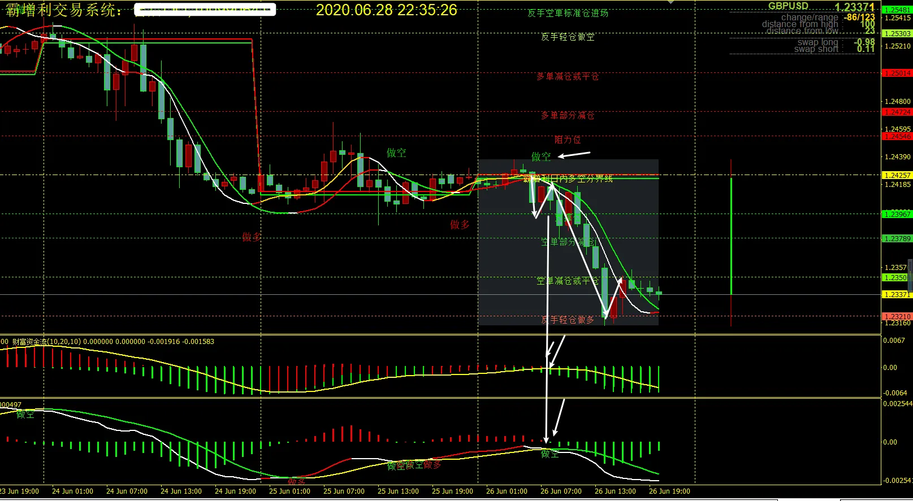Click the 反手轻仓做多 level label
This screenshot has height=501, width=913.
pyautogui.click(x=568, y=320)
